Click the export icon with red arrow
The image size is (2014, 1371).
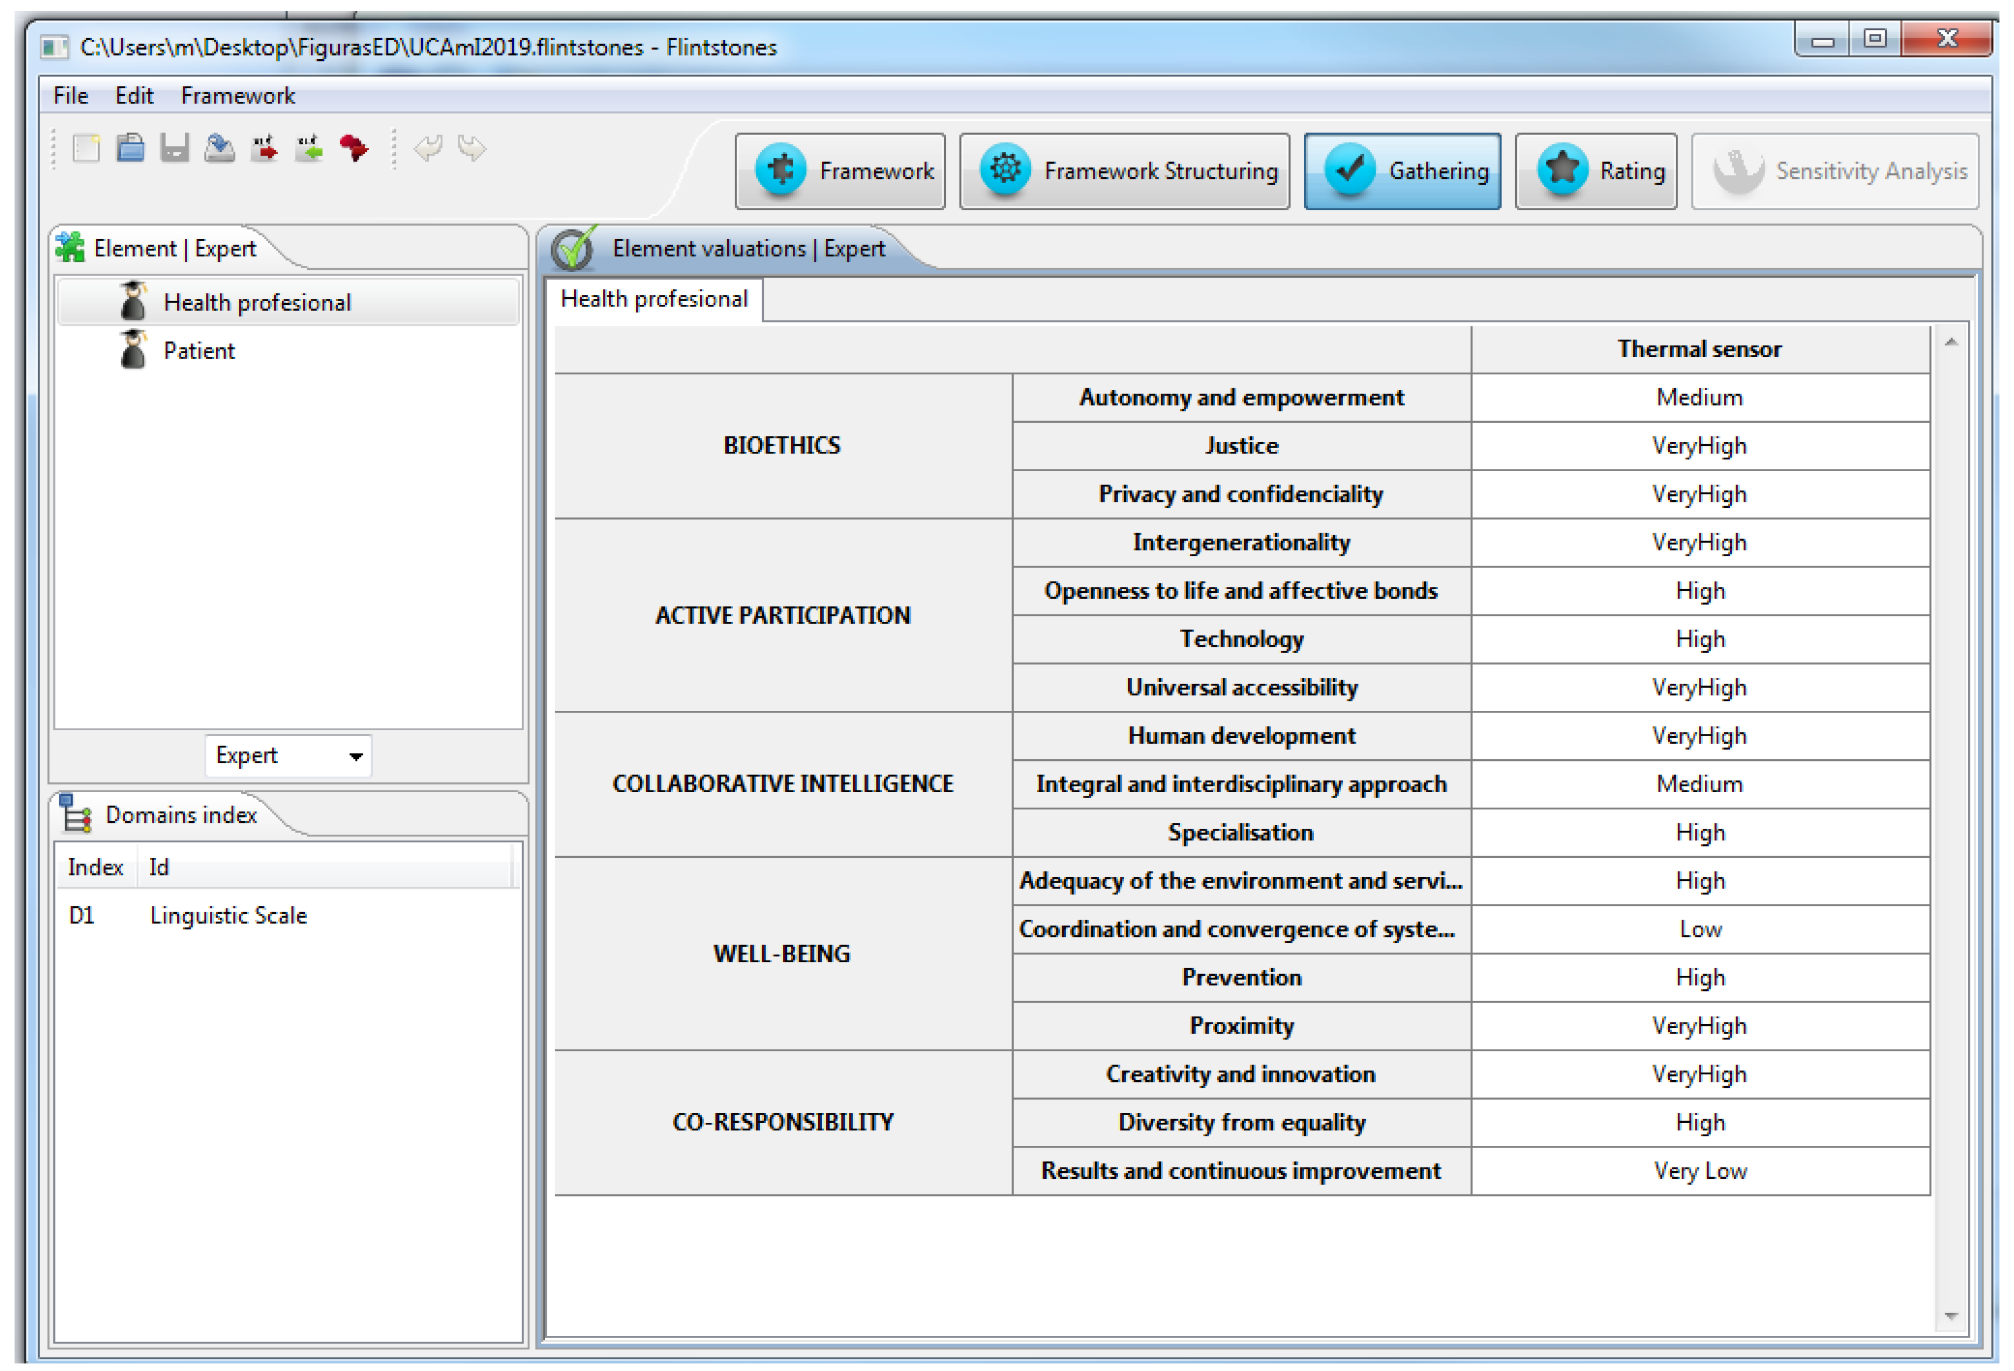[264, 148]
